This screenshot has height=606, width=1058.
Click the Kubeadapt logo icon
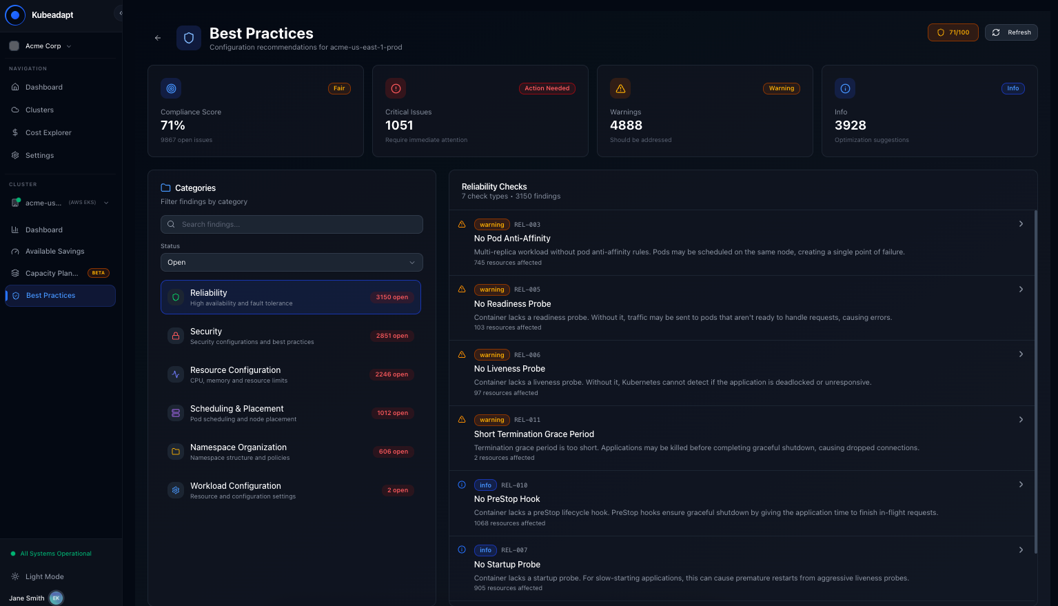tap(15, 14)
